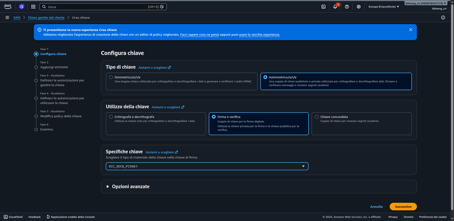454x221 pixels.
Task: Open the ECC_SECG_P256K1 key spec dropdown
Action: (x=207, y=166)
